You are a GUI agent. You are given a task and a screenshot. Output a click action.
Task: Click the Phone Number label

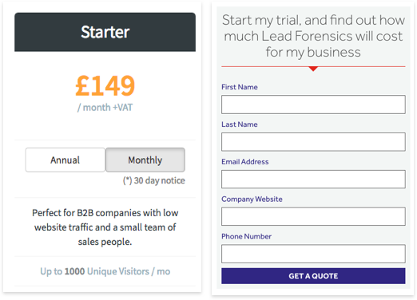246,236
